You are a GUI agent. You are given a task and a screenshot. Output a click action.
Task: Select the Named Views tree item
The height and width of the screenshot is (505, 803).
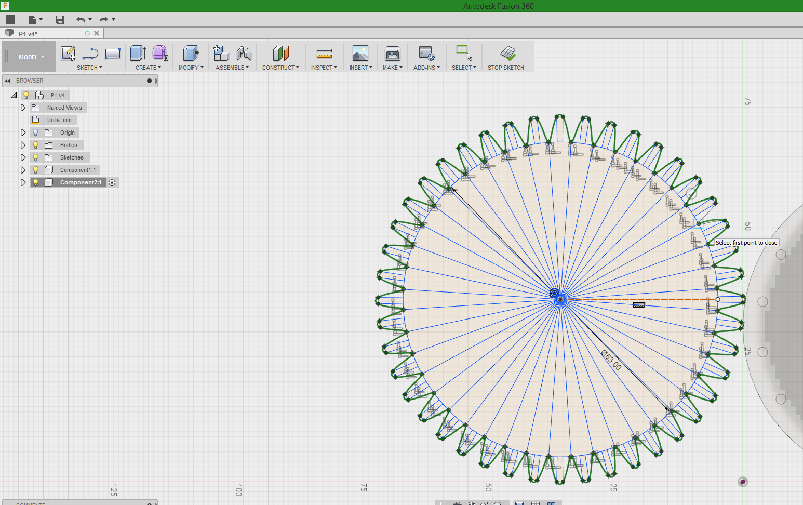[64, 108]
